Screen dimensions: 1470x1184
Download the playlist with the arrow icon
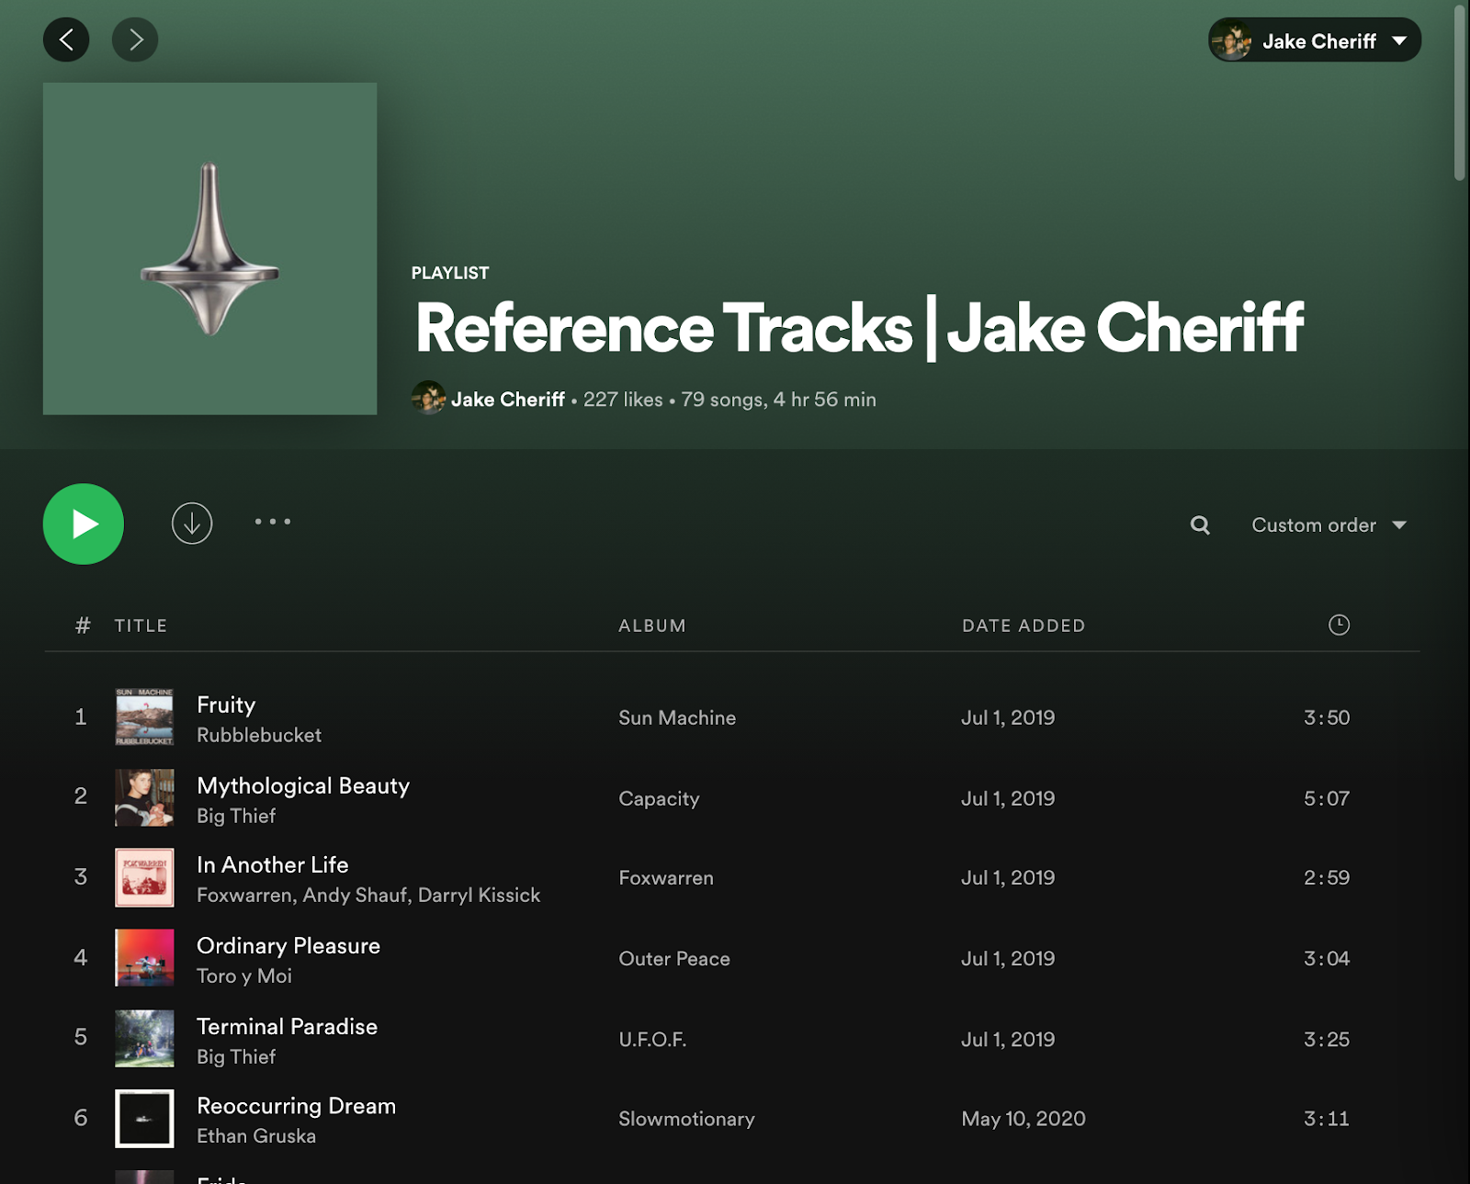click(x=192, y=524)
